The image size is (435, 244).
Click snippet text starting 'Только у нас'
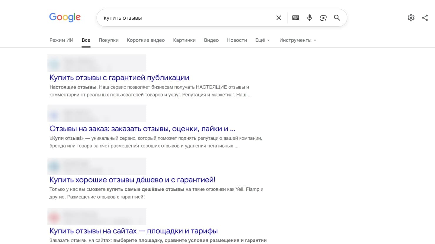point(156,193)
